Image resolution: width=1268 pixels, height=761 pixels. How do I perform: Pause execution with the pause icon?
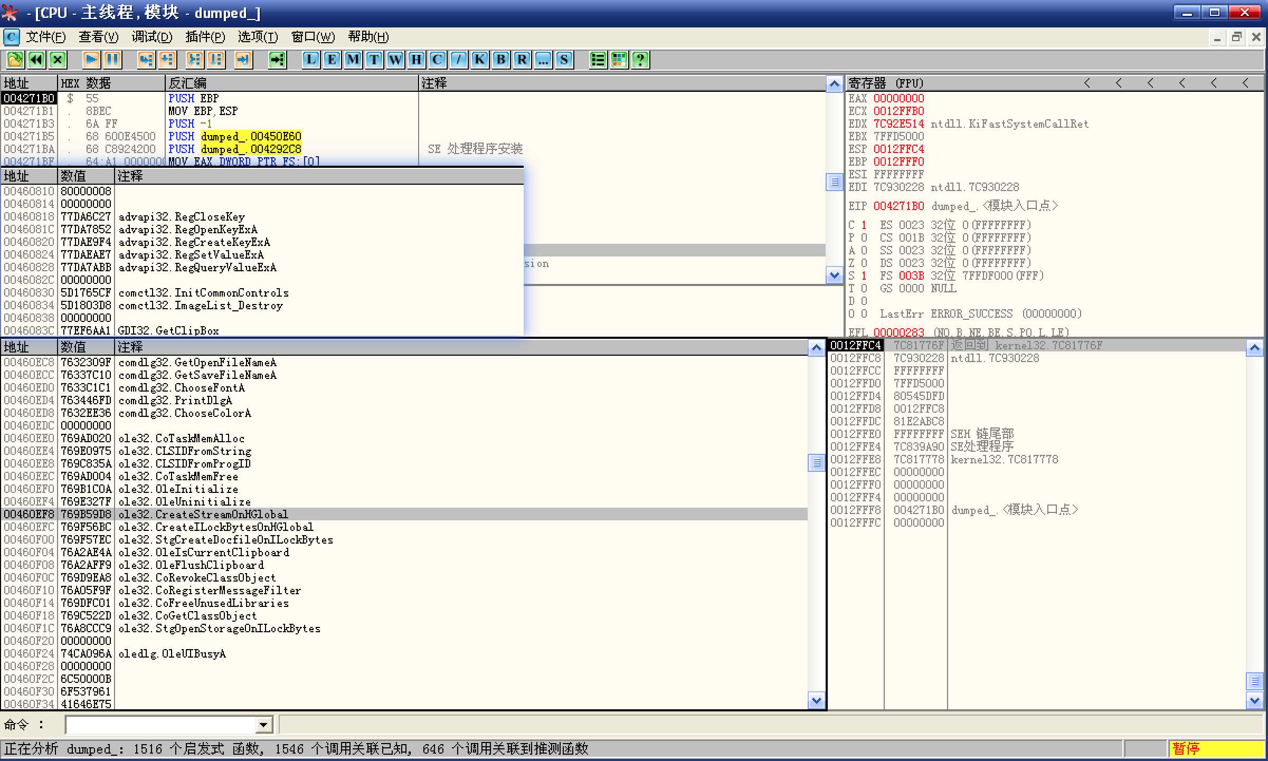[112, 60]
